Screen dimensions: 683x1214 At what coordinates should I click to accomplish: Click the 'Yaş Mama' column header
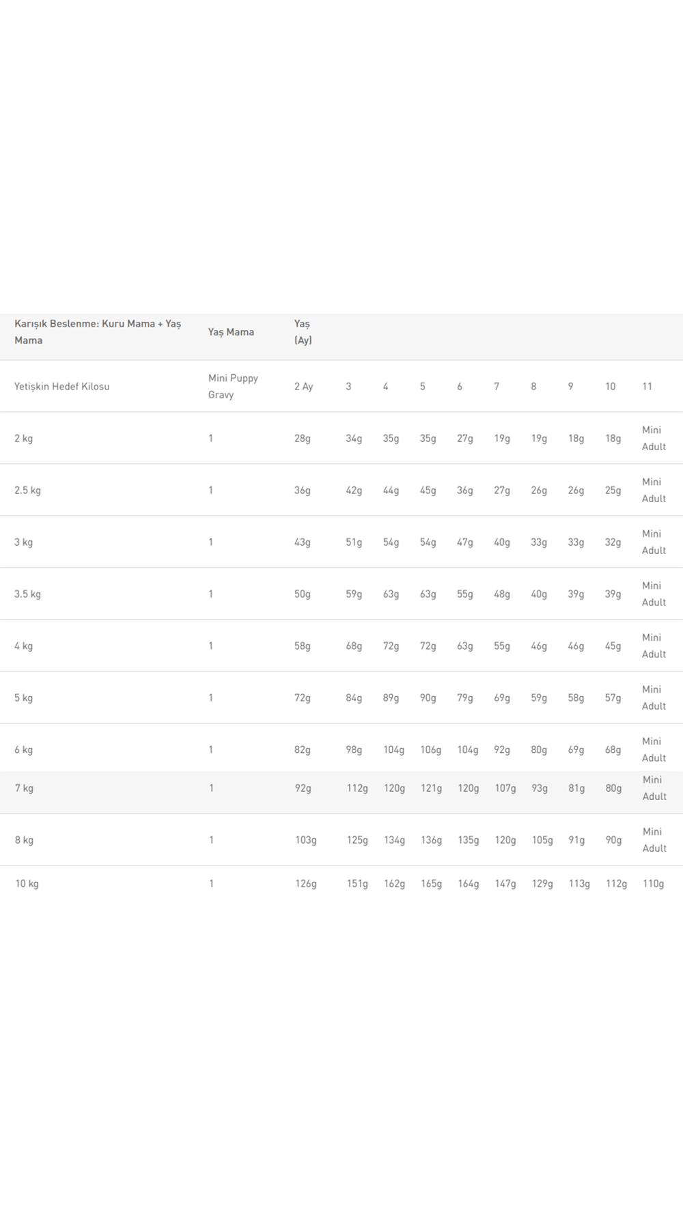(231, 332)
